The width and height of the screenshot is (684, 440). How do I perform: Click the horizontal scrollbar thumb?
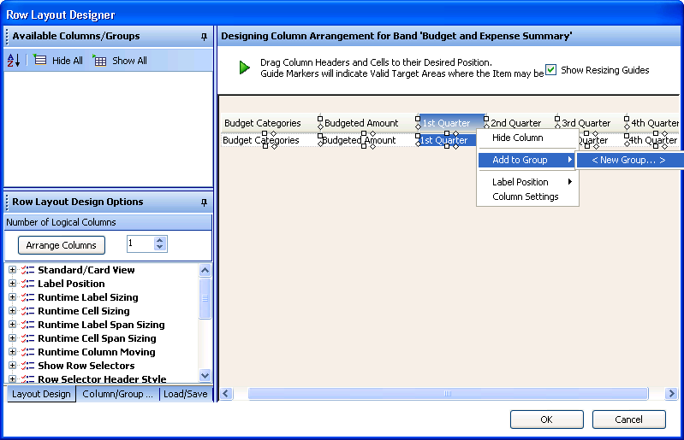[x=448, y=394]
